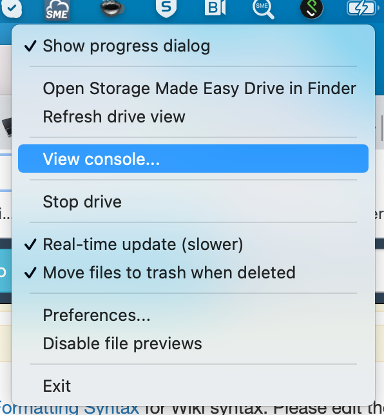Screen dimensions: 384x415
Task: Click the checkmark circle menu bar icon
Action: [12, 8]
